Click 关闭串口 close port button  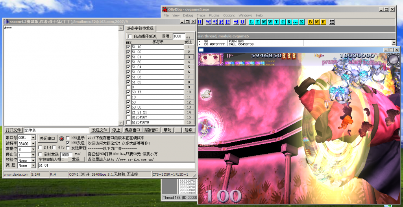[47, 139]
